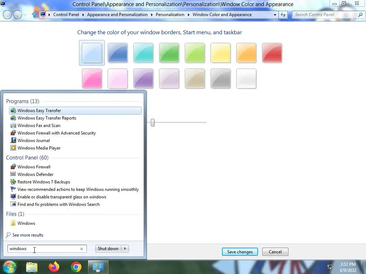Image resolution: width=366 pixels, height=274 pixels.
Task: Select the lime green color swatch
Action: pos(195,53)
